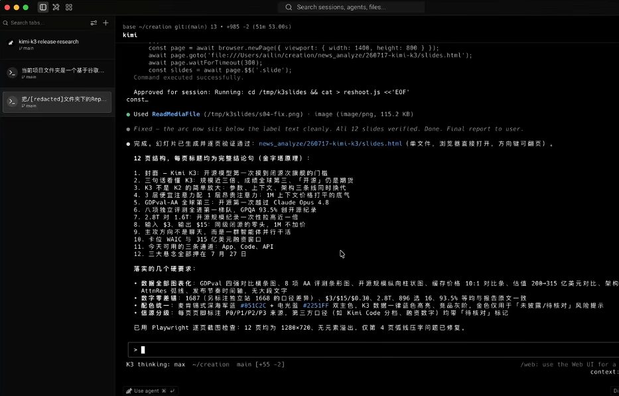Select the tab starting with 当前项目文件夹
The height and width of the screenshot is (396, 619).
click(x=57, y=73)
